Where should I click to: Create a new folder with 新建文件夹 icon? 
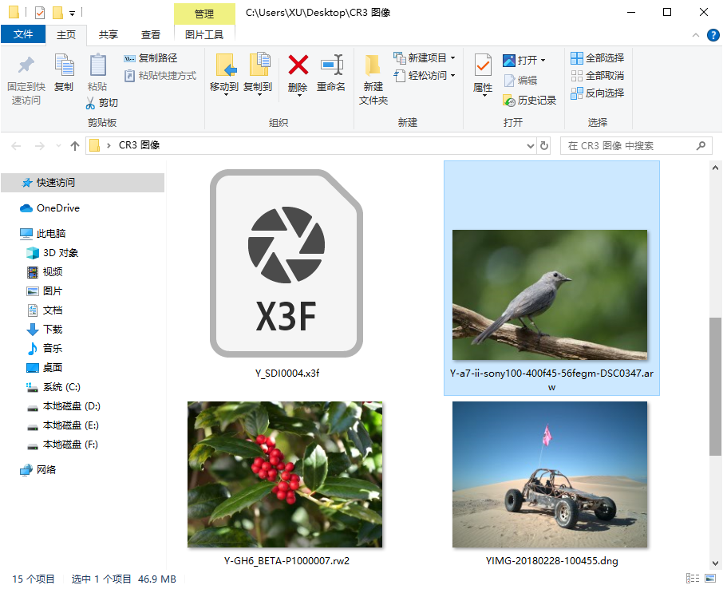pos(372,76)
